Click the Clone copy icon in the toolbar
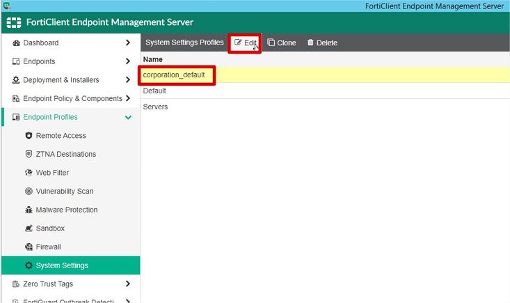Viewport: 510px width, 303px height. (271, 42)
